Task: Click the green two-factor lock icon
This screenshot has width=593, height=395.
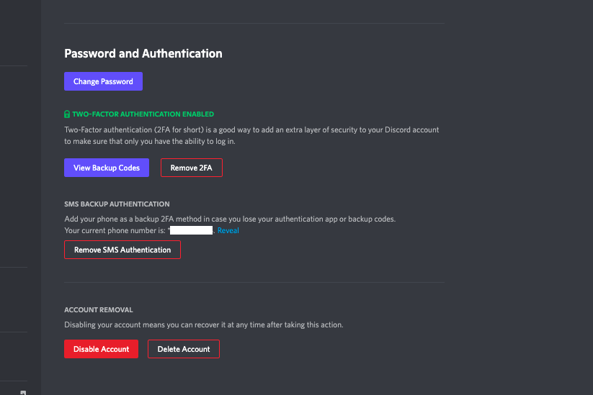Action: (67, 114)
